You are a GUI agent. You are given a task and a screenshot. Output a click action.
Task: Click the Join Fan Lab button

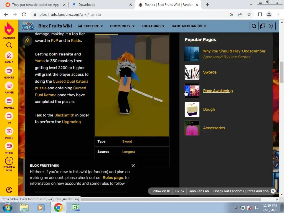[x=199, y=191]
